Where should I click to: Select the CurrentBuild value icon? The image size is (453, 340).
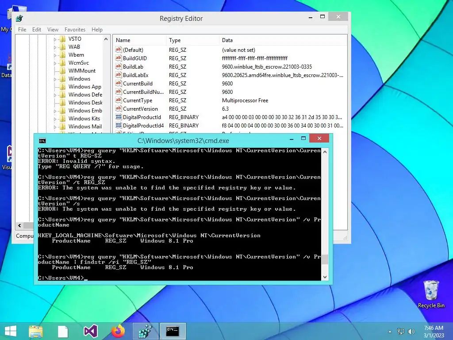click(x=119, y=83)
